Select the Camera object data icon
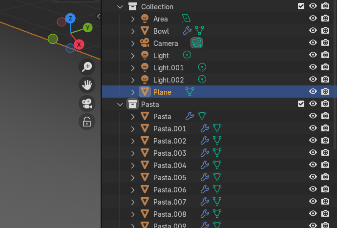Viewport: 337px width, 228px height. [197, 43]
